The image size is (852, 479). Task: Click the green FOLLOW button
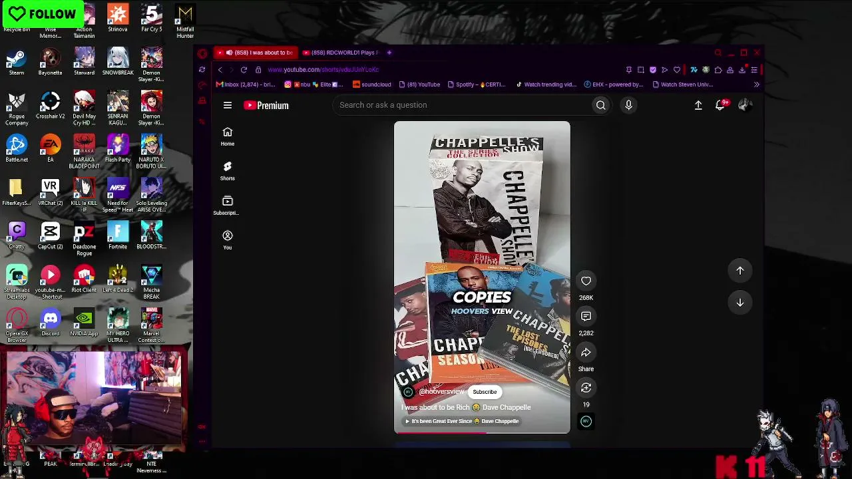[42, 13]
